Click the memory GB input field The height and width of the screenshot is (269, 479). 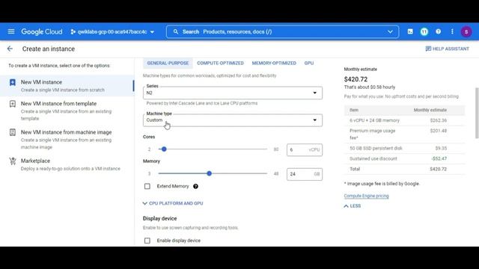coord(305,174)
